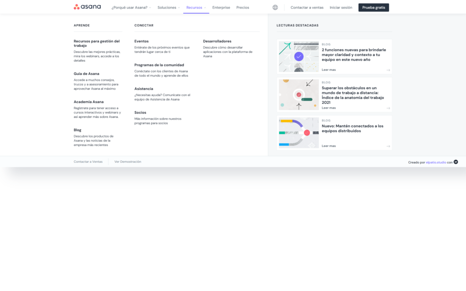This screenshot has width=466, height=291.
Task: Click the Prueba gratis button
Action: [x=374, y=7]
